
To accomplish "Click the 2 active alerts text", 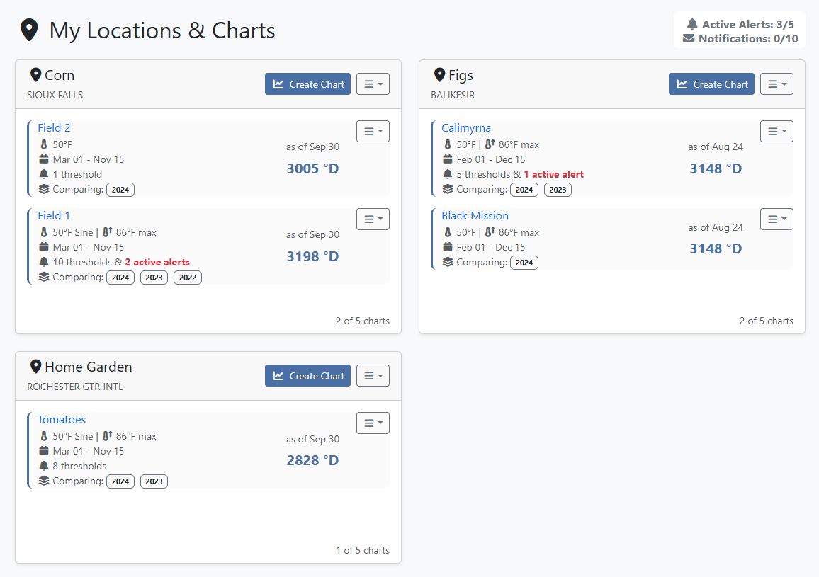I will (157, 262).
